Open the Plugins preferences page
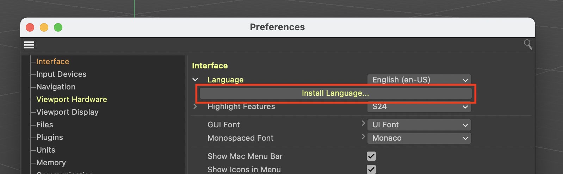 (x=50, y=138)
